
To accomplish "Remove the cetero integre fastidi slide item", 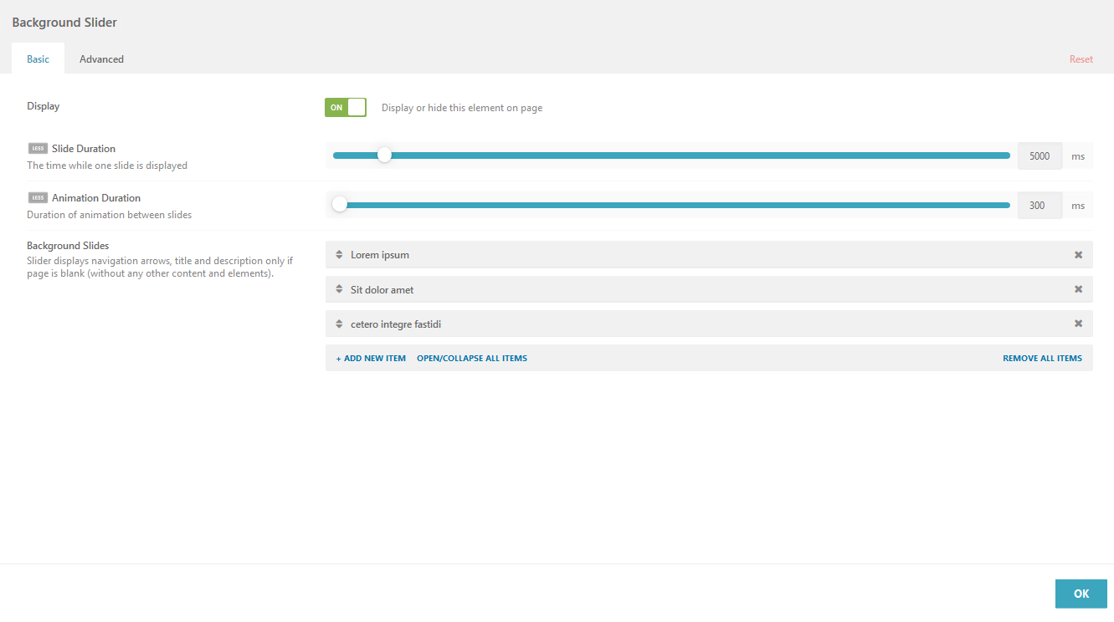I will click(x=1078, y=324).
